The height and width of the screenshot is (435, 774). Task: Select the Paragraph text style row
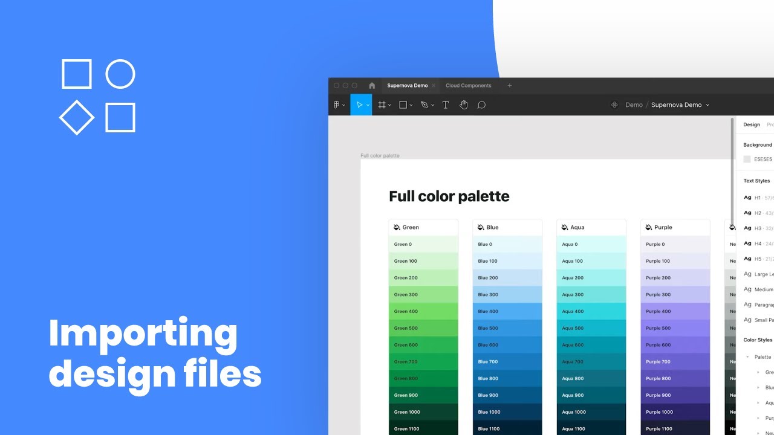pos(758,304)
